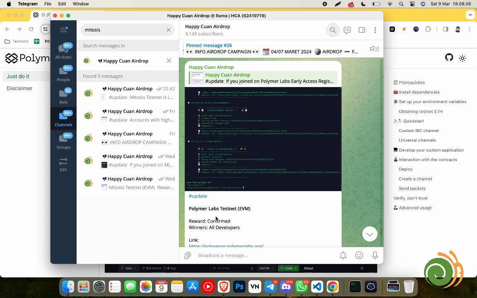Jump to Advanced usage section
Screen dimensions: 477x298
pos(412,208)
